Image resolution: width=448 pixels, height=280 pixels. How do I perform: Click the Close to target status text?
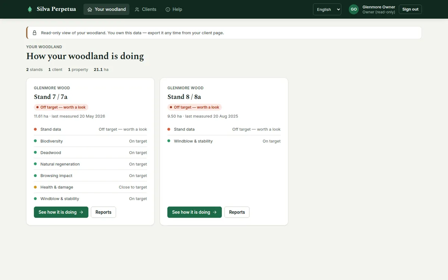[x=133, y=187]
